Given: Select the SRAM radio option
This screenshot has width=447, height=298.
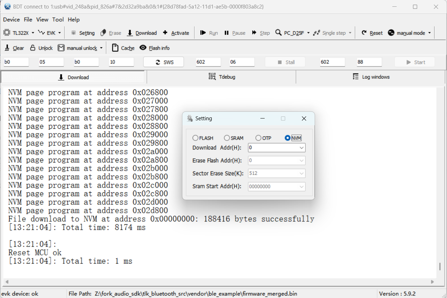Looking at the screenshot, I should coord(227,138).
